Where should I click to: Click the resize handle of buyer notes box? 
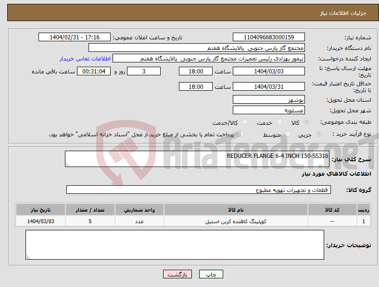pyautogui.click(x=28, y=257)
